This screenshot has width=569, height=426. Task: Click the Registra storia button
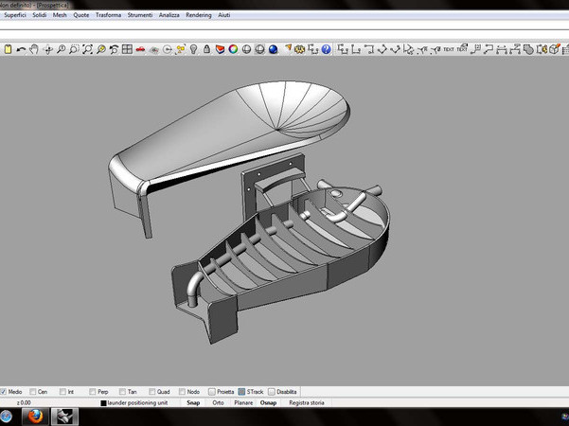pos(306,403)
